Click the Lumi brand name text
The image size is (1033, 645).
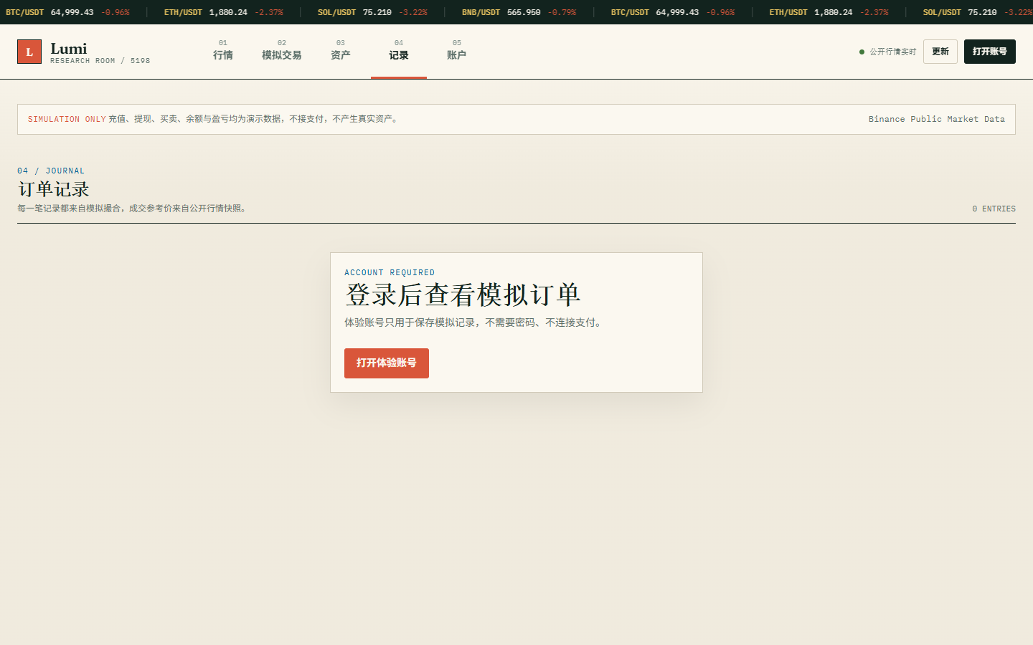click(x=69, y=49)
